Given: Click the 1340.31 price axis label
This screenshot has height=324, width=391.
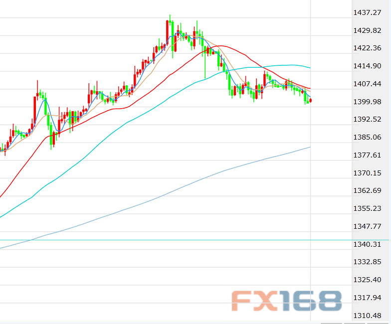Looking at the screenshot, I should click(x=367, y=244).
